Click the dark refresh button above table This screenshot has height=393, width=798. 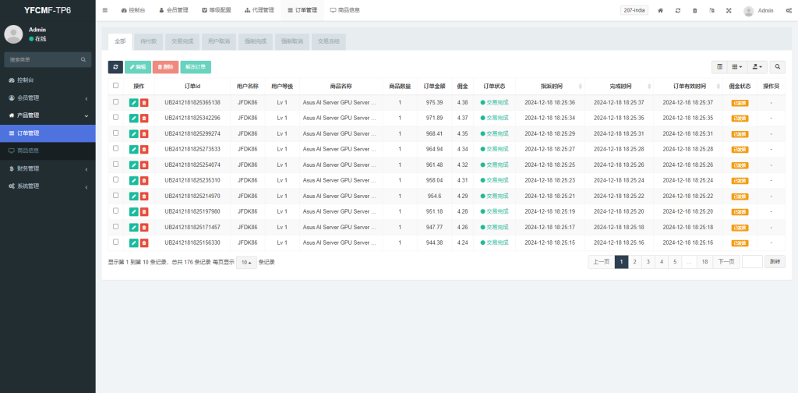(115, 68)
